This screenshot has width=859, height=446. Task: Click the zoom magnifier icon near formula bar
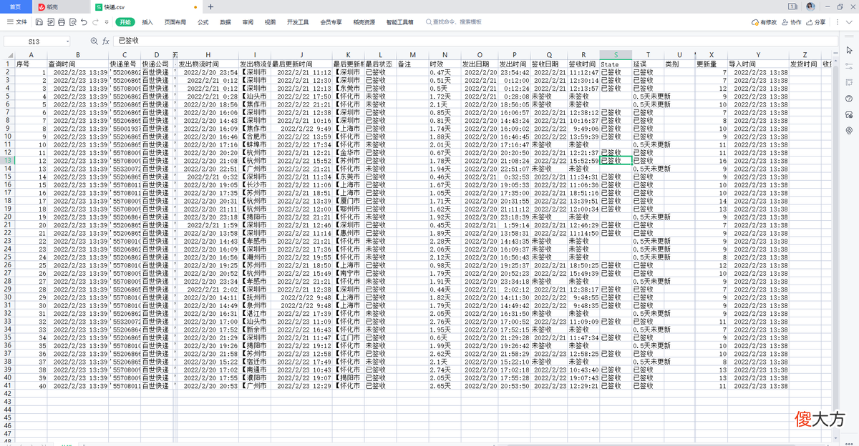[x=95, y=41]
